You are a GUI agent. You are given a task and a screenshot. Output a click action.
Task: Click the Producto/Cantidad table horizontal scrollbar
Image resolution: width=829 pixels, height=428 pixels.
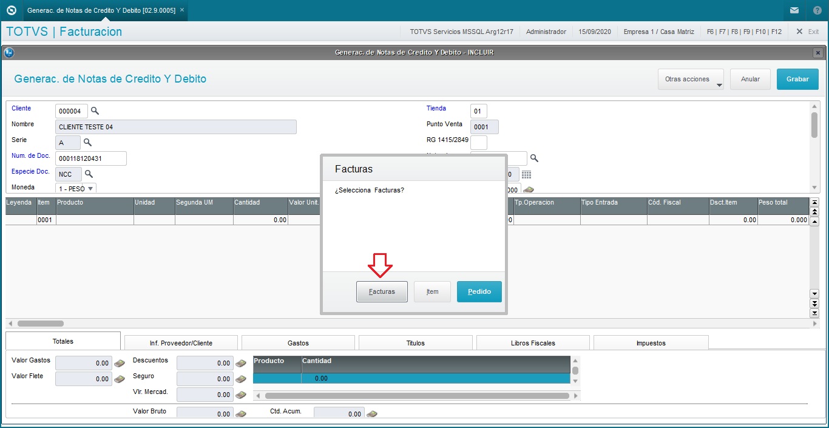click(x=416, y=396)
